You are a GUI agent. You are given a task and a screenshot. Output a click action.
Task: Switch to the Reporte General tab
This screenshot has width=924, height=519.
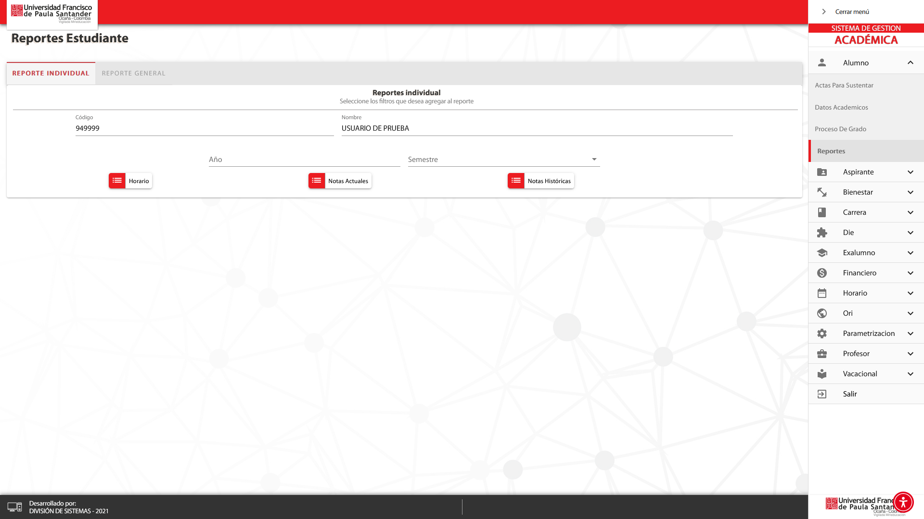point(133,74)
